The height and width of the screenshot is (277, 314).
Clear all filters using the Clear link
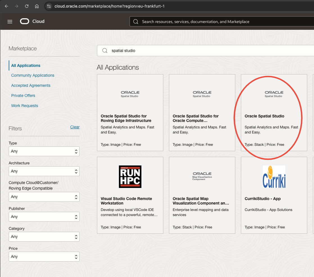coord(75,127)
